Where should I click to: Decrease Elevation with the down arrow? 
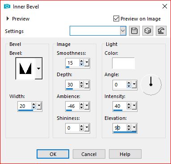129,129
